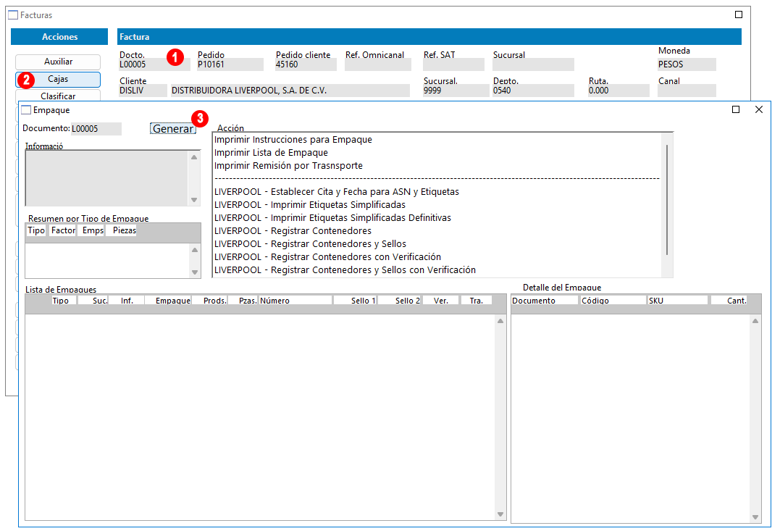
Task: Open Cajas from the Acciones panel
Action: pyautogui.click(x=58, y=79)
